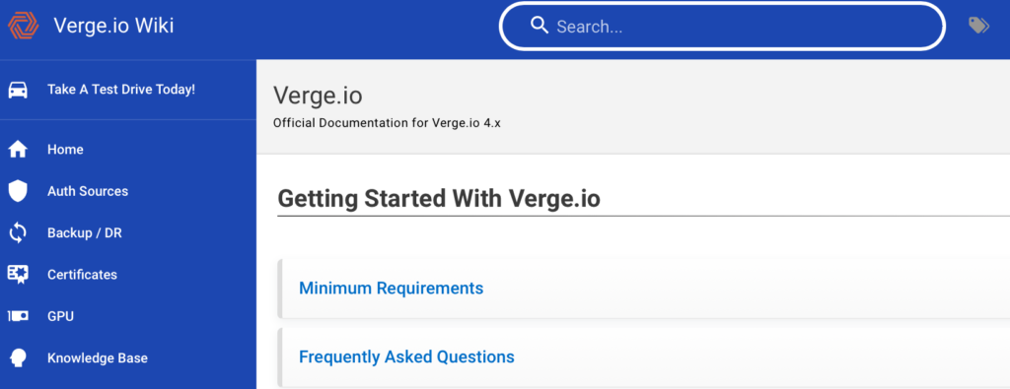
Task: Click the Knowledge Base head icon
Action: (18, 358)
